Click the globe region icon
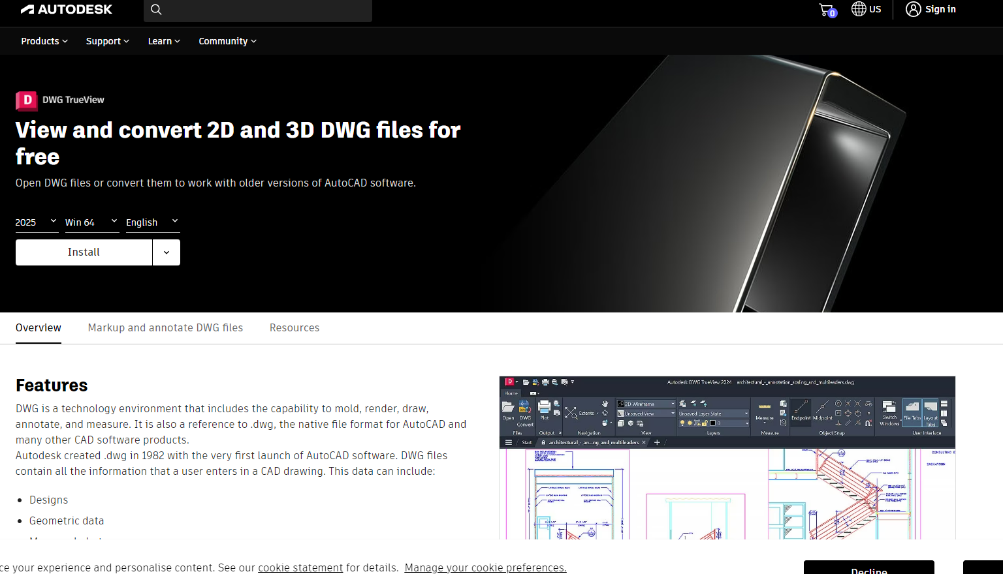This screenshot has height=574, width=1003. click(859, 9)
